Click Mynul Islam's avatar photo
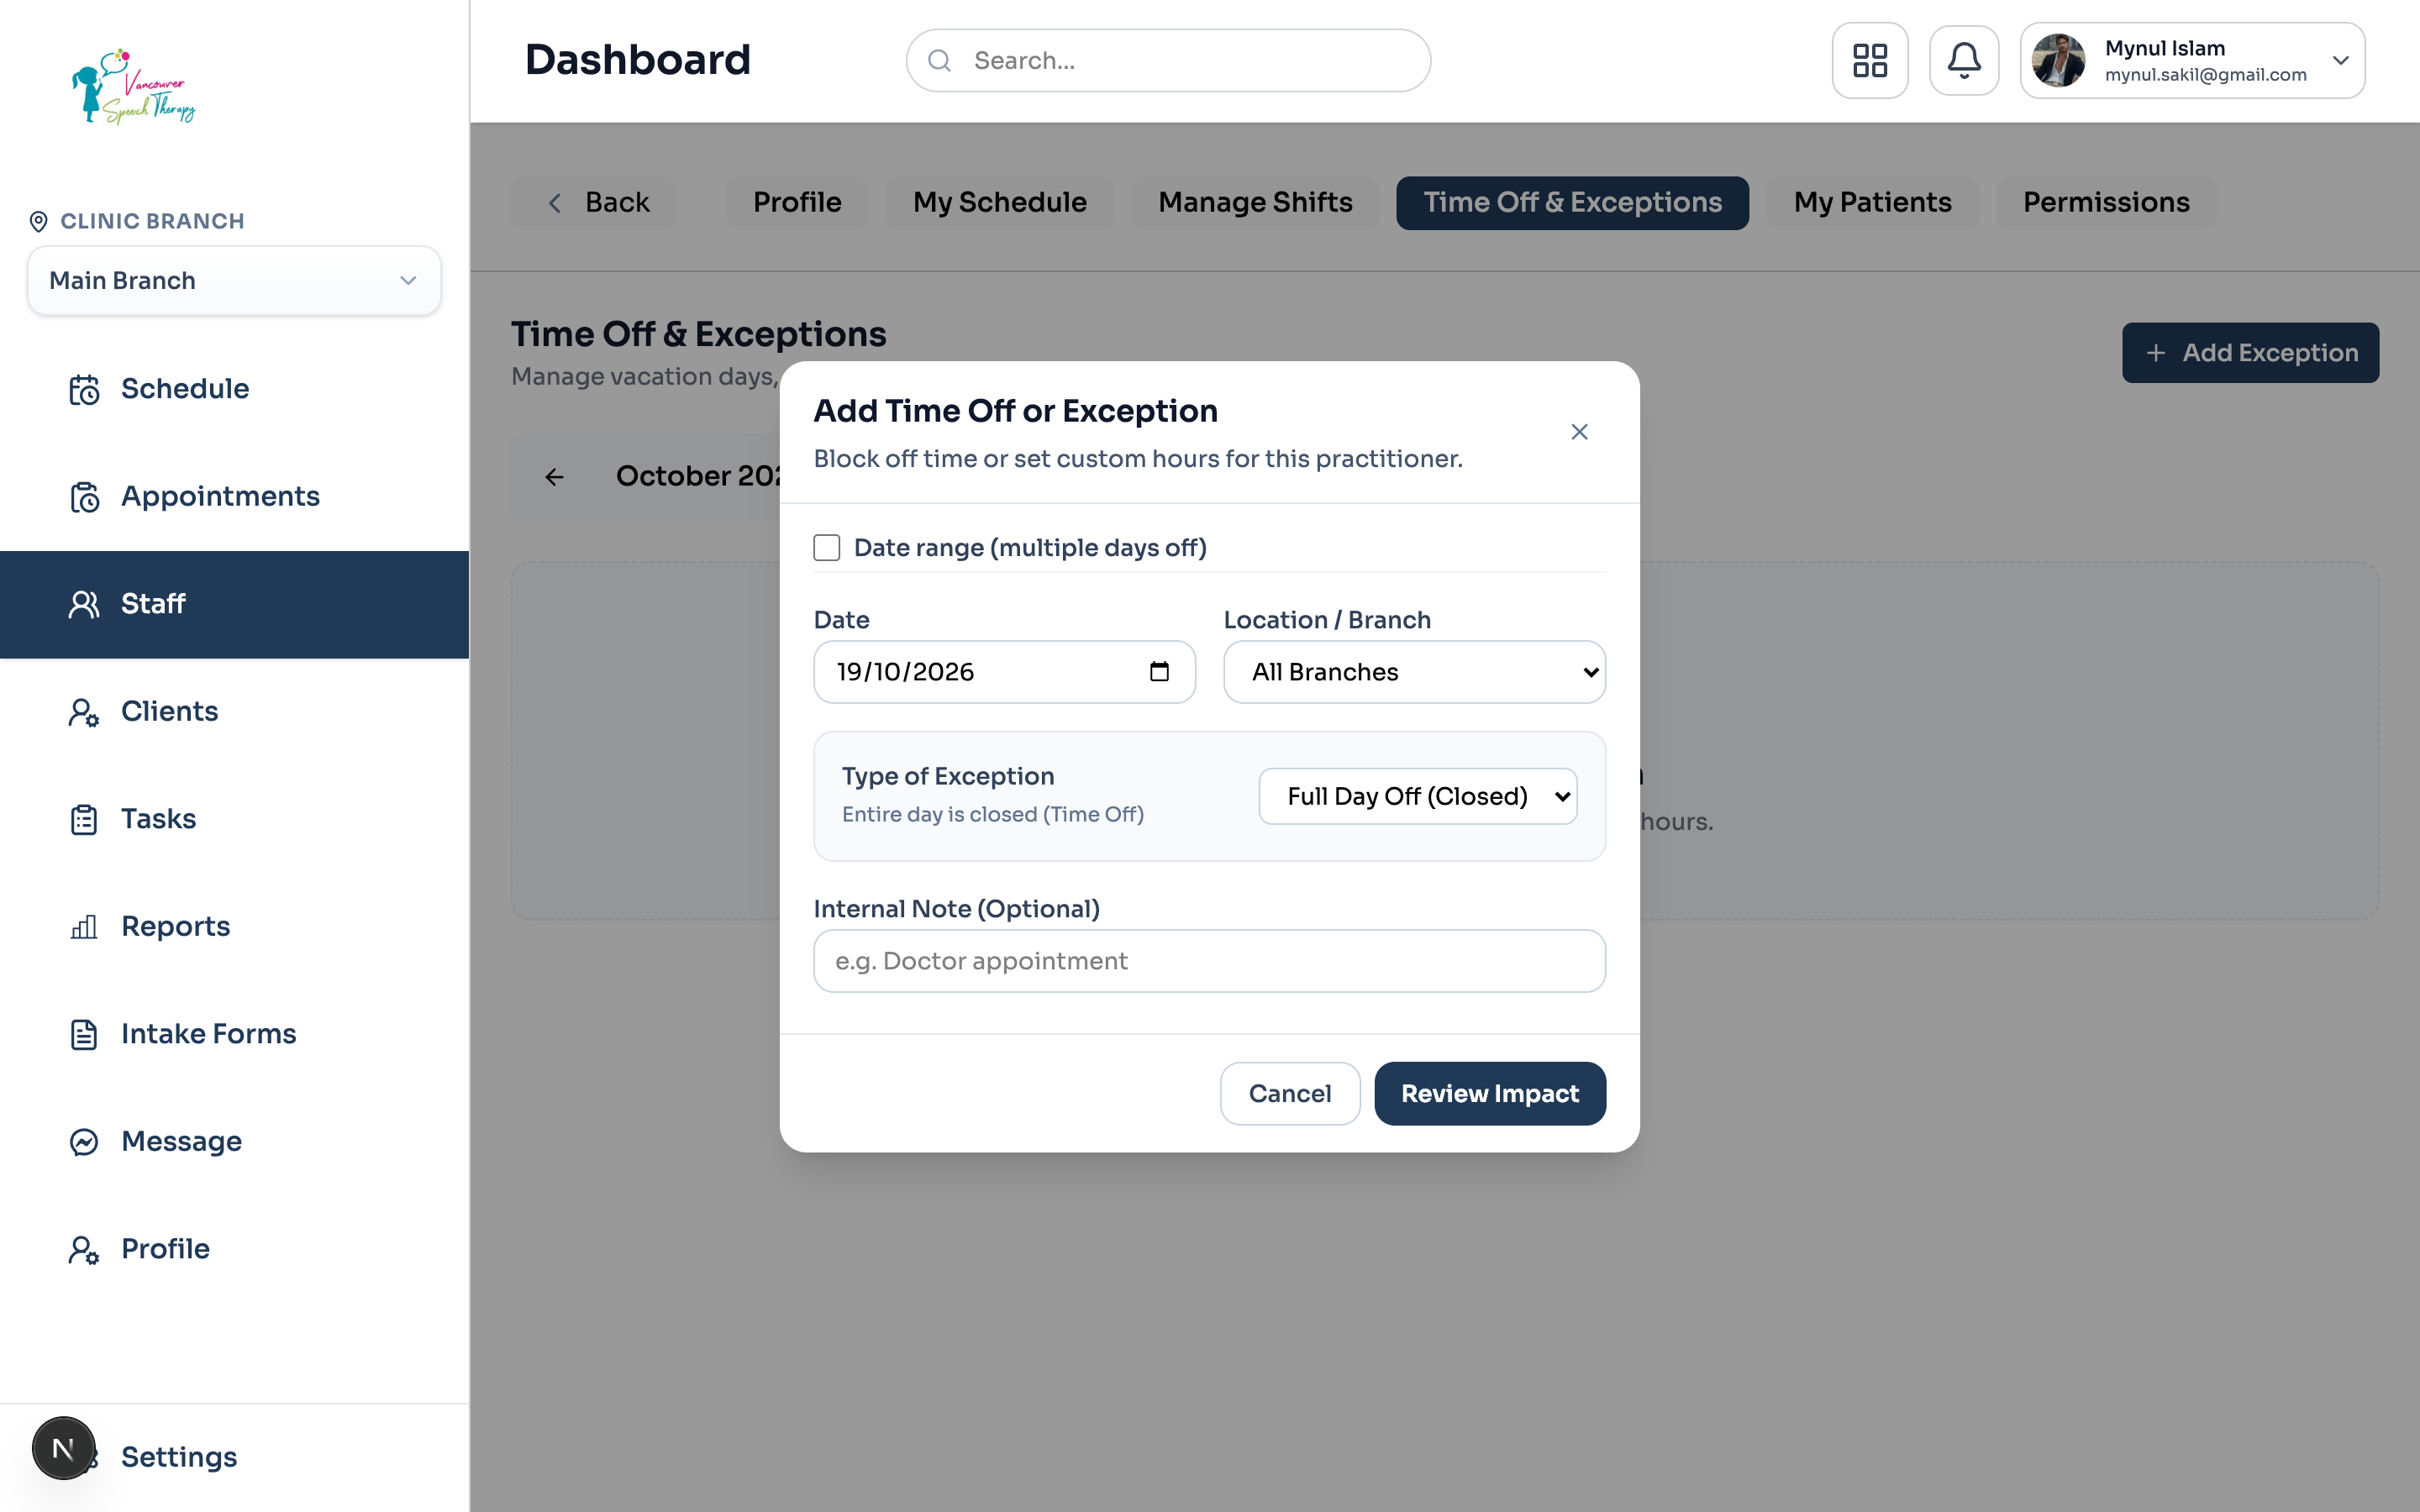2420x1512 pixels. click(x=2058, y=60)
